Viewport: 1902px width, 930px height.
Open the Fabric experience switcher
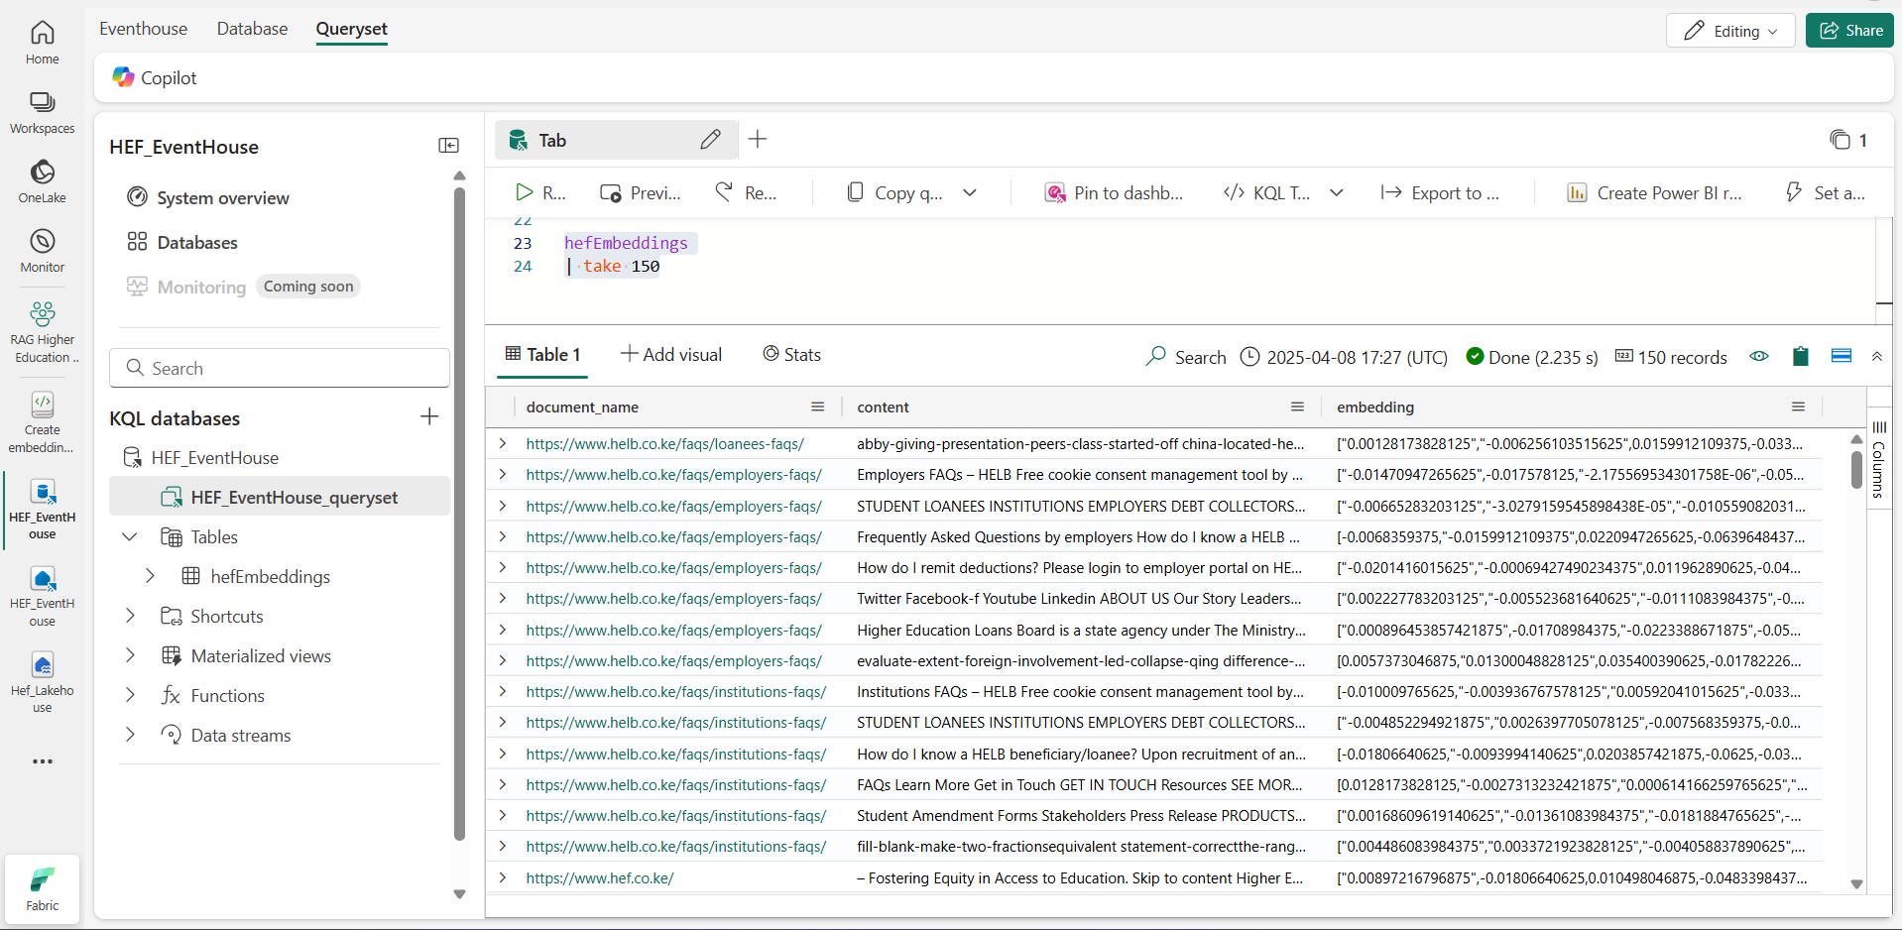click(x=42, y=889)
